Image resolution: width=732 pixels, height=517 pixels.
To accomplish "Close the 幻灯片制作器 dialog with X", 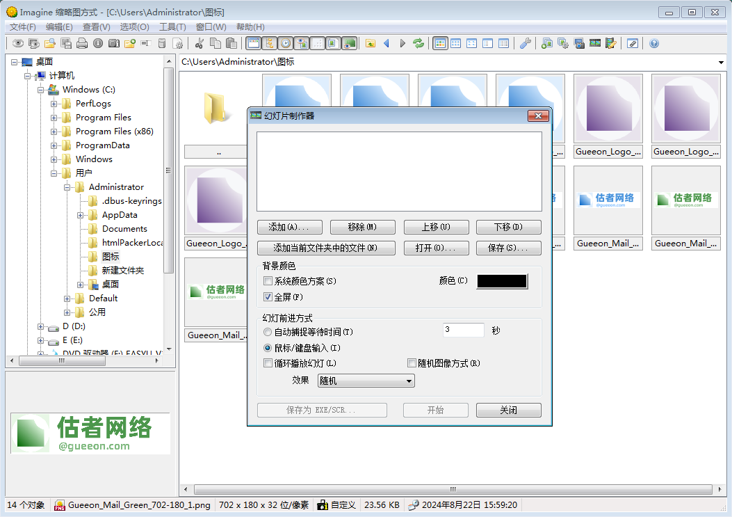I will pyautogui.click(x=538, y=116).
